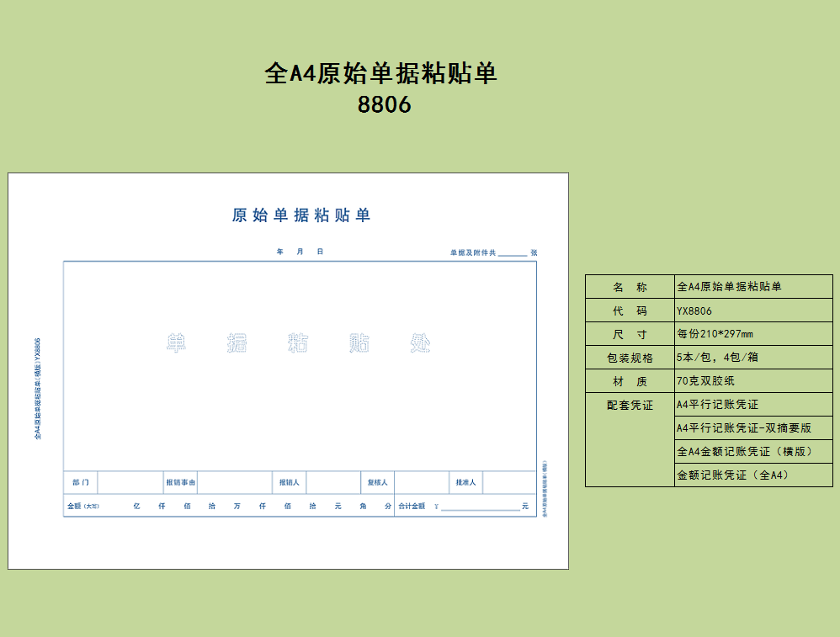The image size is (840, 637).
Task: Click the 单据及附件共 count blank
Action: click(512, 252)
